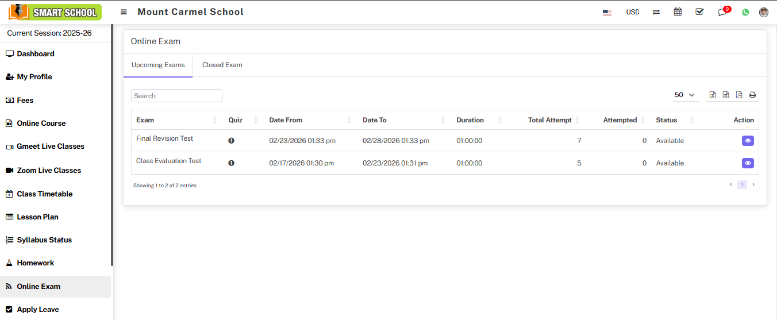This screenshot has width=777, height=320.
Task: Export exam table as CSV file
Action: click(x=726, y=95)
